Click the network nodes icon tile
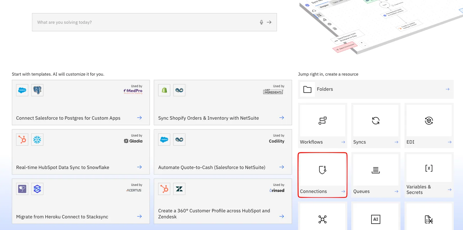The image size is (463, 230). point(323,219)
